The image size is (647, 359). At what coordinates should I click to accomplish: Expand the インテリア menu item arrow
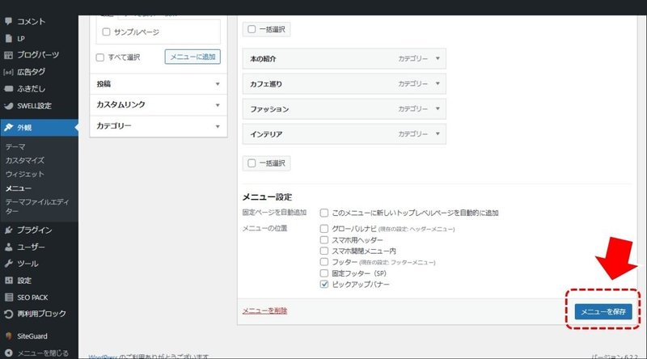coord(438,134)
